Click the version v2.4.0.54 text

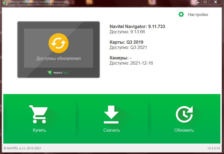214,148
